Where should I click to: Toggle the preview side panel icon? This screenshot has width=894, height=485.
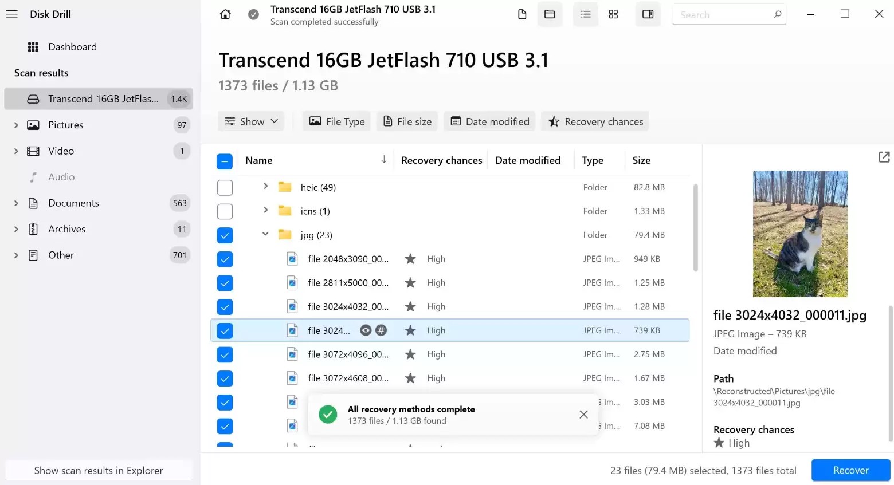[x=648, y=14]
